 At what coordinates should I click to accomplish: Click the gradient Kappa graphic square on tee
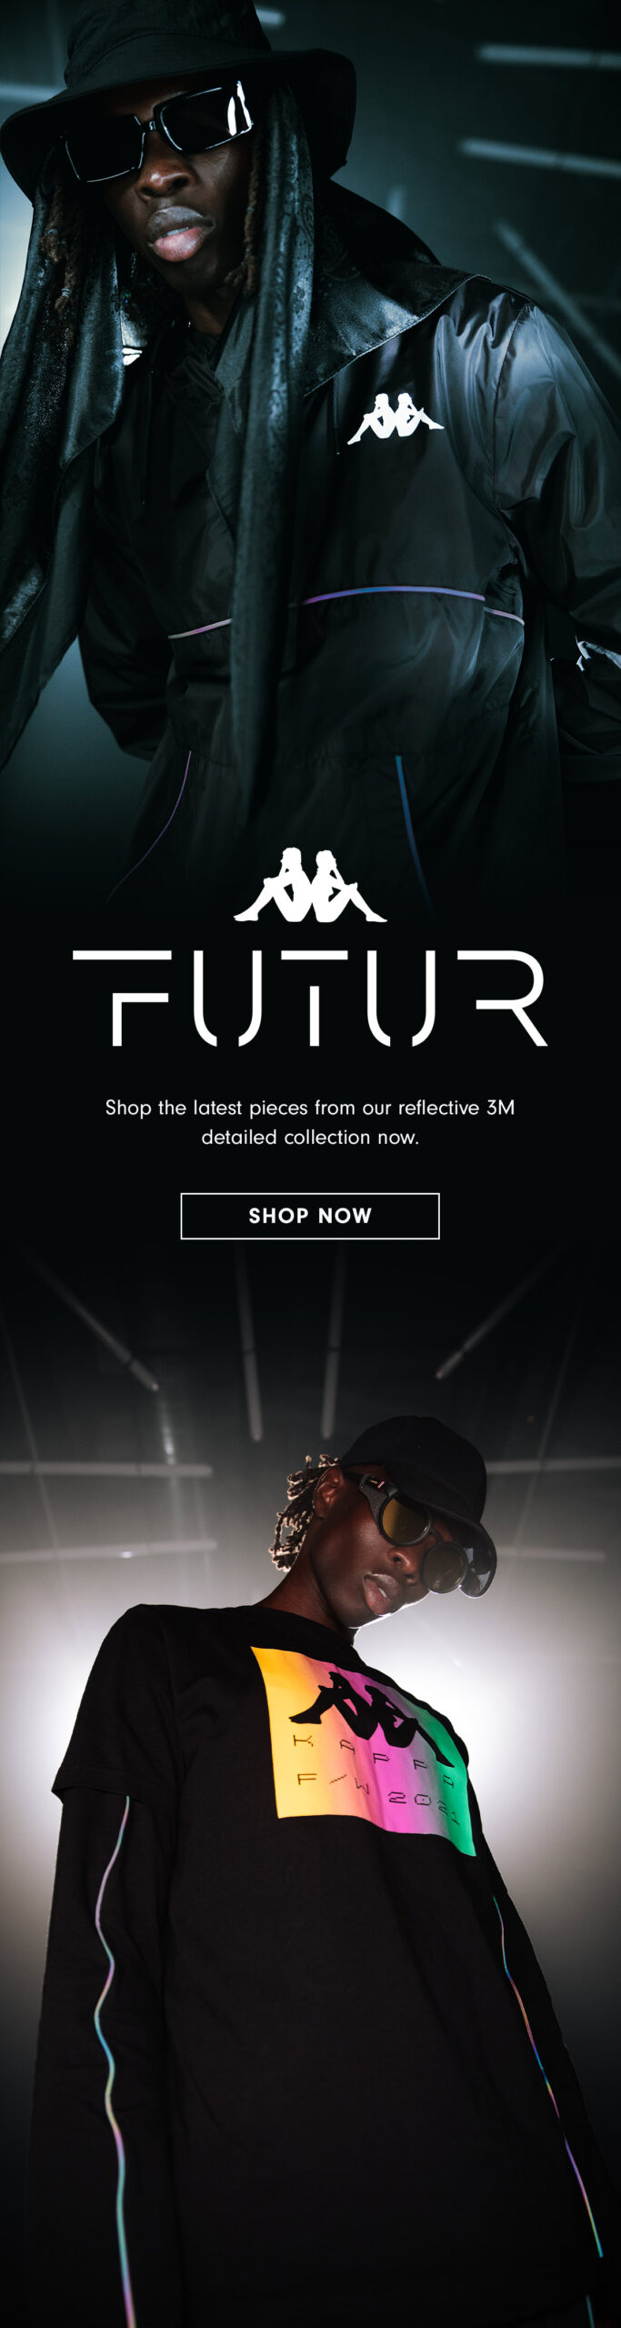coord(364,1751)
